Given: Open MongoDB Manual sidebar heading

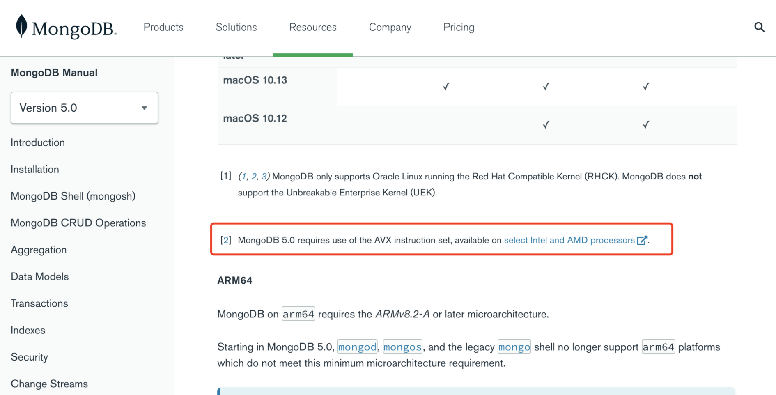Looking at the screenshot, I should 54,73.
